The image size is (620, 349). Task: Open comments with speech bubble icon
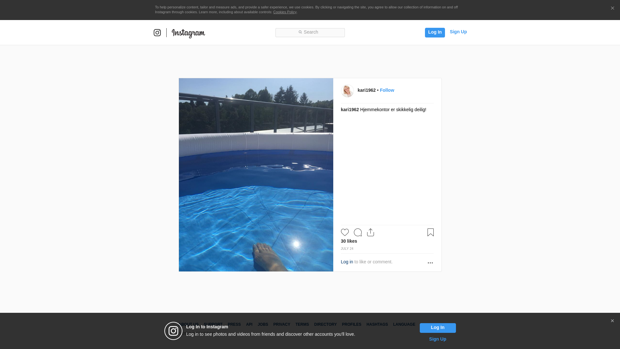tap(358, 232)
